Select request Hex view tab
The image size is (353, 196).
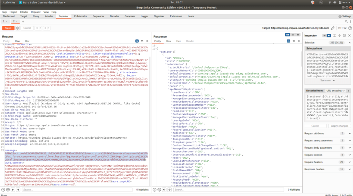[x=27, y=41]
